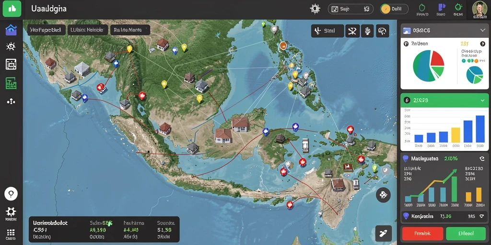Click the chat bubble map toolbar icon

click(382, 31)
